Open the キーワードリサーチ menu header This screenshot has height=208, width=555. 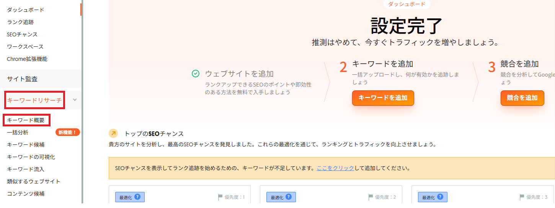click(34, 100)
